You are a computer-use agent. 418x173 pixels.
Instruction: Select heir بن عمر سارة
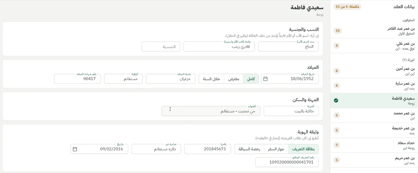pos(374,85)
